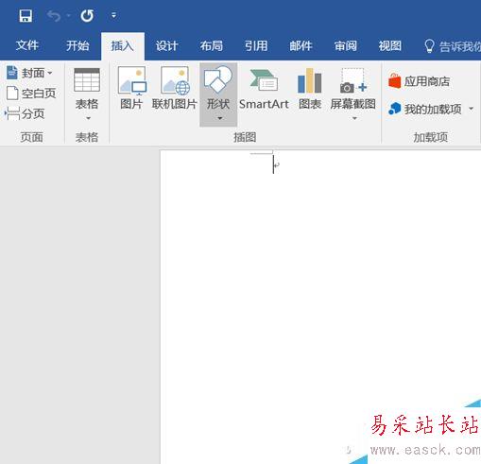The height and width of the screenshot is (464, 481).
Task: Open the 布局 tab
Action: [x=212, y=46]
